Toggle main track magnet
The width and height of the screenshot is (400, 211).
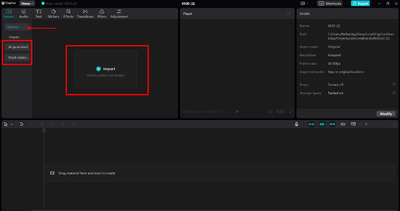point(311,124)
